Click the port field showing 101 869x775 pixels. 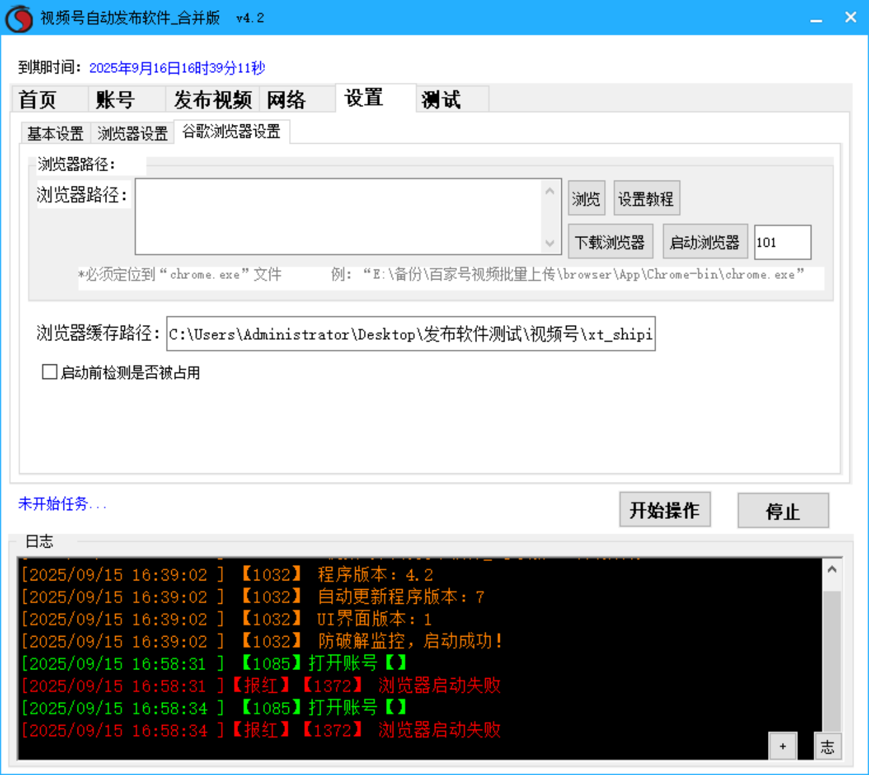click(781, 242)
